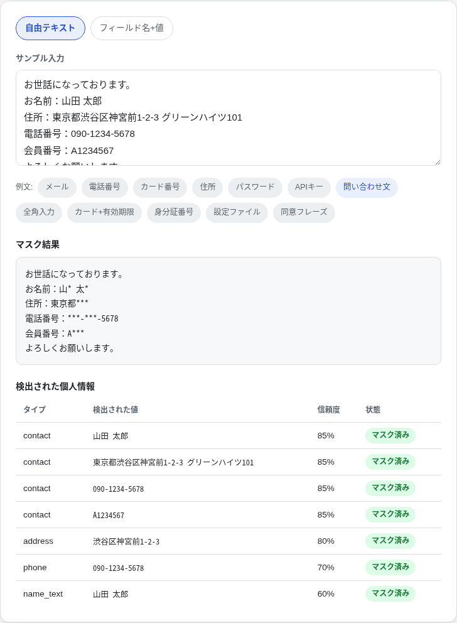Click マスク済み badge in the A1234567 row

[x=390, y=514]
